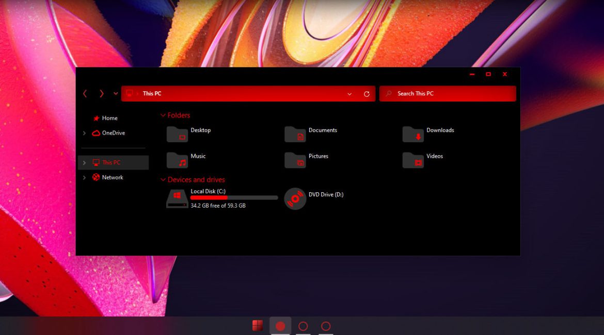Image resolution: width=604 pixels, height=335 pixels.
Task: Click the Home star icon
Action: point(97,118)
